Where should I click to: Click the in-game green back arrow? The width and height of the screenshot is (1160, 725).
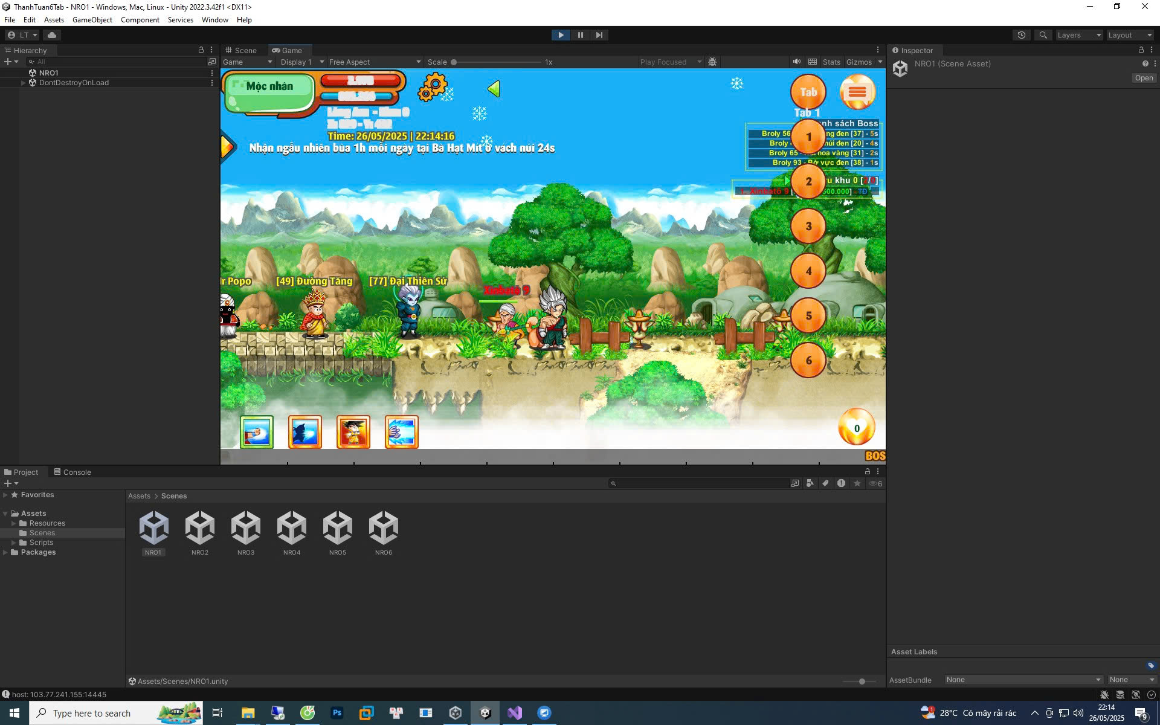coord(494,89)
